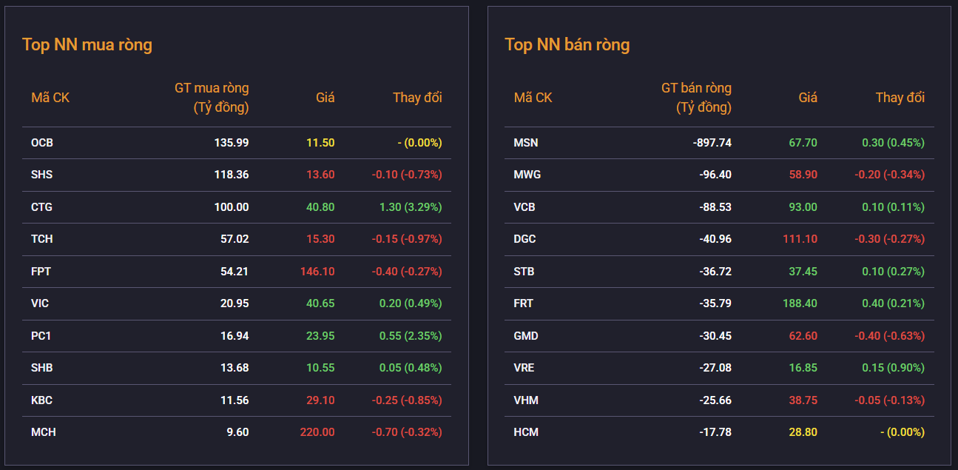Select the "GT mua ròng (Tỷ đồng)" column header
The image size is (958, 470).
pyautogui.click(x=212, y=98)
